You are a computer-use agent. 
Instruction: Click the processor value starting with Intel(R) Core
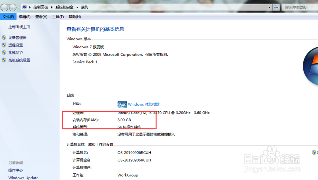coord(163,113)
